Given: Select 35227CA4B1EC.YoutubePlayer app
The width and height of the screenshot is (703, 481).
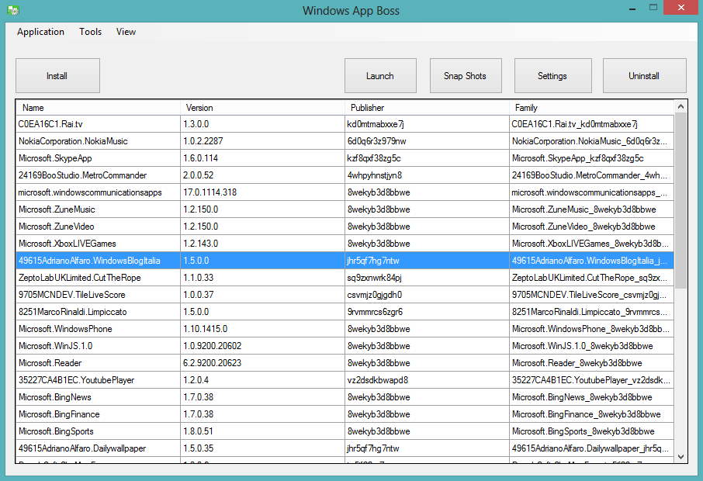Looking at the screenshot, I should coord(345,379).
